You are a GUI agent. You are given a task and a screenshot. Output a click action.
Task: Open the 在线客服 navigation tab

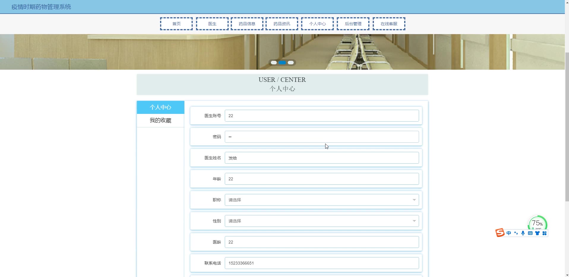(389, 24)
